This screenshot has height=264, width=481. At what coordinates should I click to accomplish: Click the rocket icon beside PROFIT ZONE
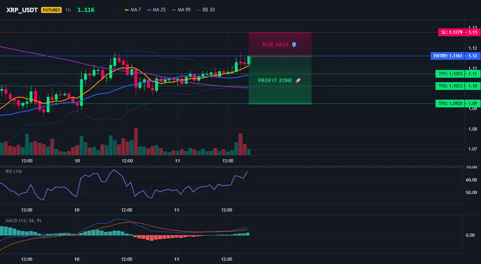[x=298, y=81]
